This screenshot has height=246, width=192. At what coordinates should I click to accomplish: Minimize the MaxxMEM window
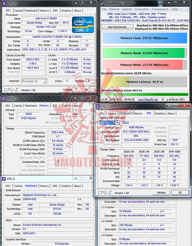pos(169,2)
